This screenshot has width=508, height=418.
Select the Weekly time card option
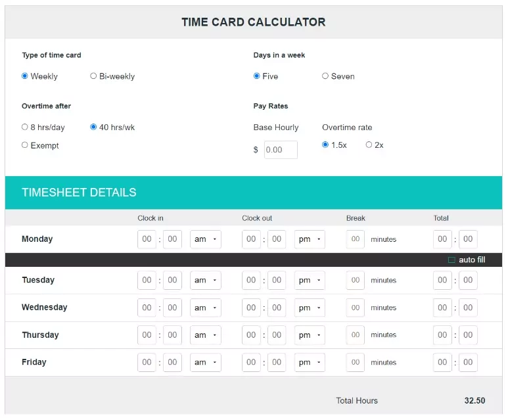[x=24, y=76]
